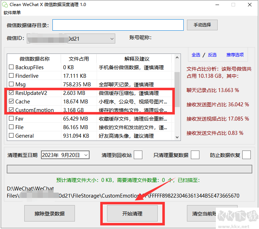Click 全部聊天记录，谨慎清理 description
This screenshot has width=259, height=229.
(126, 85)
